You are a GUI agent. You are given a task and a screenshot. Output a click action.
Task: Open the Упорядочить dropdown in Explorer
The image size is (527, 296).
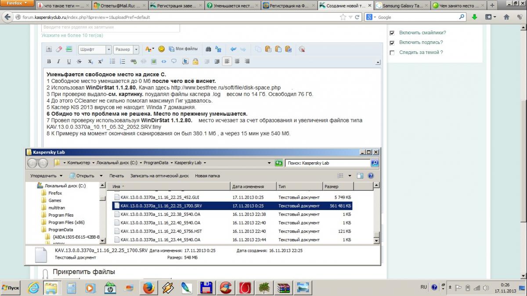tap(46, 176)
